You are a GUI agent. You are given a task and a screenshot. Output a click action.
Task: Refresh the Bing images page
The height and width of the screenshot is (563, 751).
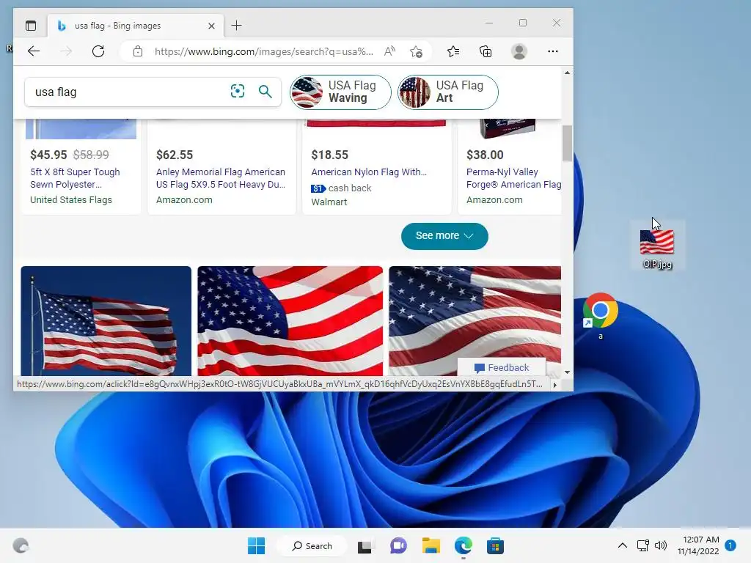pyautogui.click(x=98, y=51)
